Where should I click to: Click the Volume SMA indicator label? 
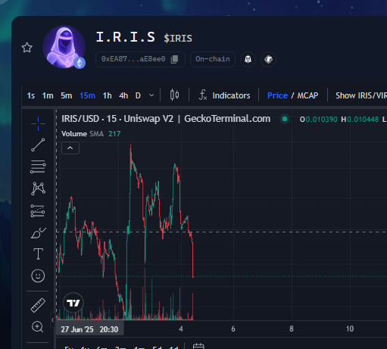tap(83, 134)
